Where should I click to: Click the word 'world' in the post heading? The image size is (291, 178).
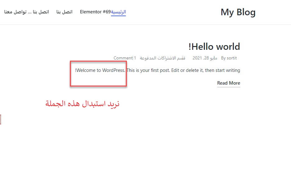224,47
